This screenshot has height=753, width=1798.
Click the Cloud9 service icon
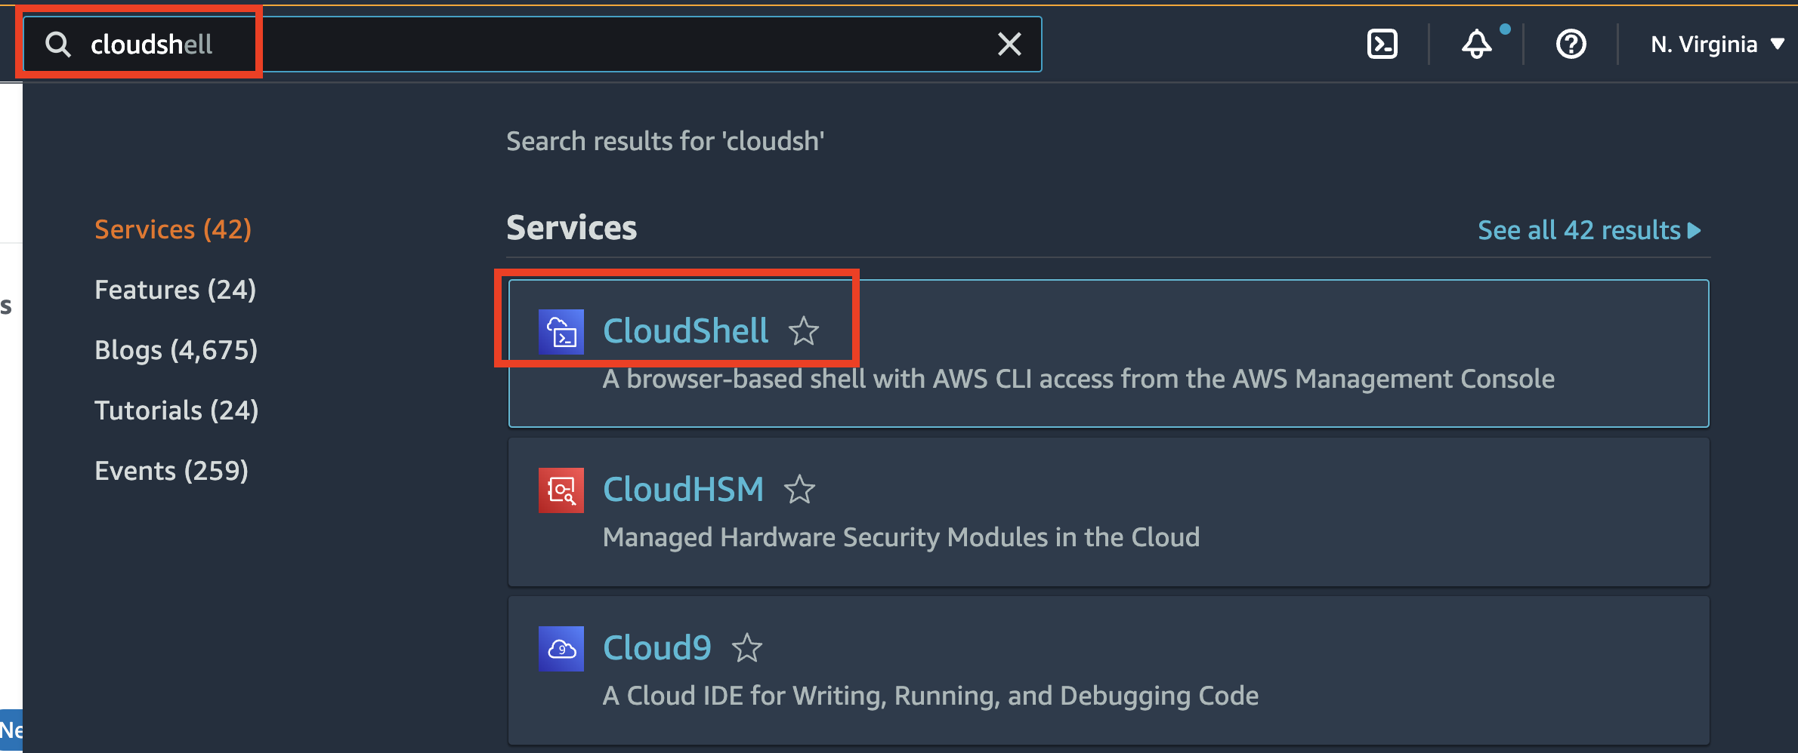(x=561, y=648)
